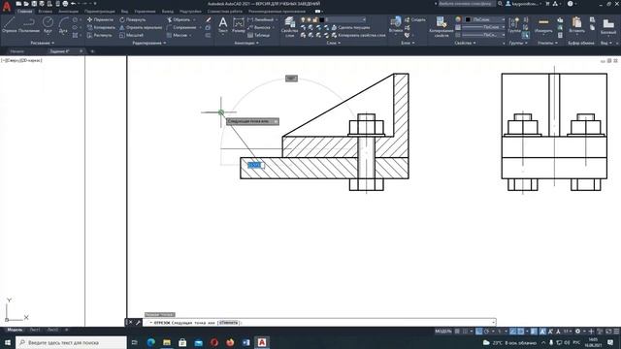This screenshot has width=621, height=349.
Task: Toggle grid display in status bar
Action: pyautogui.click(x=457, y=332)
